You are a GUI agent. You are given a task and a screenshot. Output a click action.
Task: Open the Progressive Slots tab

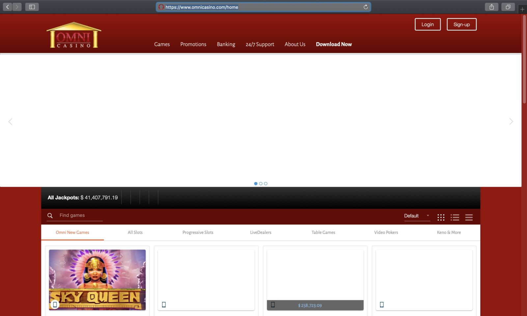coord(198,232)
